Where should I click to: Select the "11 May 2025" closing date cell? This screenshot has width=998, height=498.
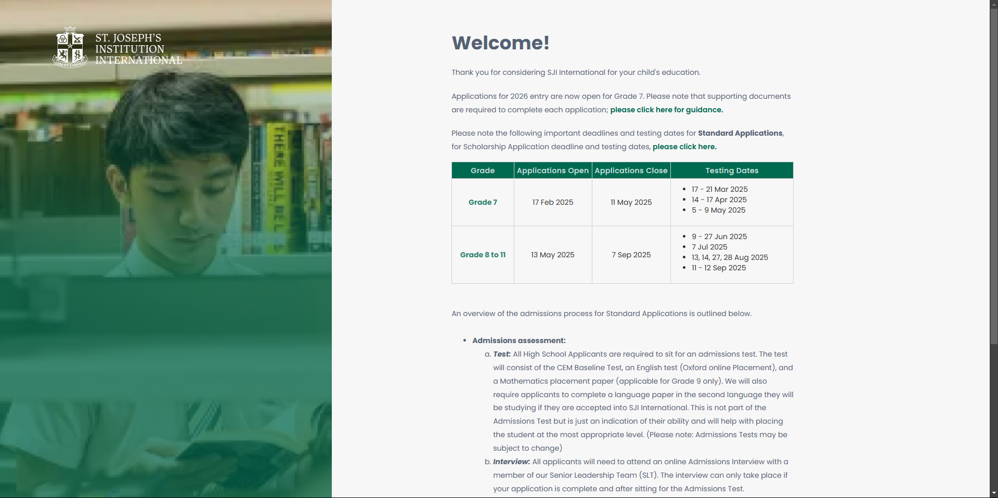click(631, 202)
